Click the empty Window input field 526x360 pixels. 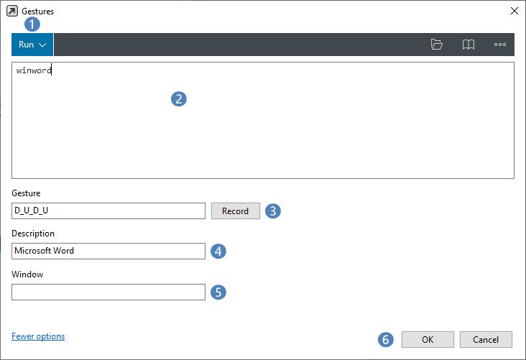tap(109, 292)
